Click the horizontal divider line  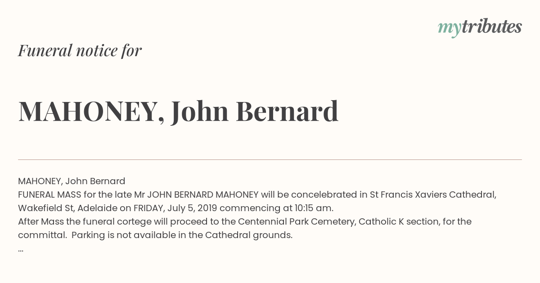point(270,159)
